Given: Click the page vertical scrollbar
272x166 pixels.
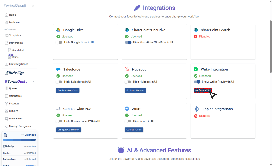Looking at the screenshot, I should [270, 46].
